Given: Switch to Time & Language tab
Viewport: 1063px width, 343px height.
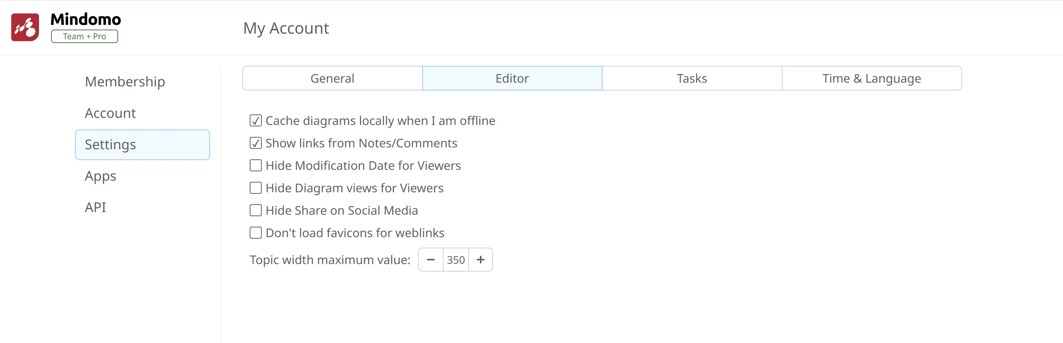Looking at the screenshot, I should (x=871, y=78).
